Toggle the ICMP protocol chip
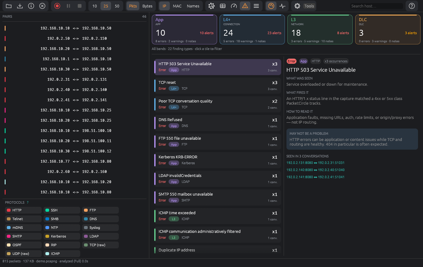This screenshot has width=423, height=267. tap(62, 254)
